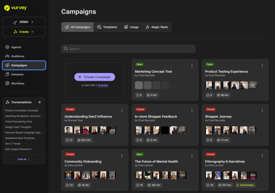Click the Create Campaign button

click(x=95, y=77)
